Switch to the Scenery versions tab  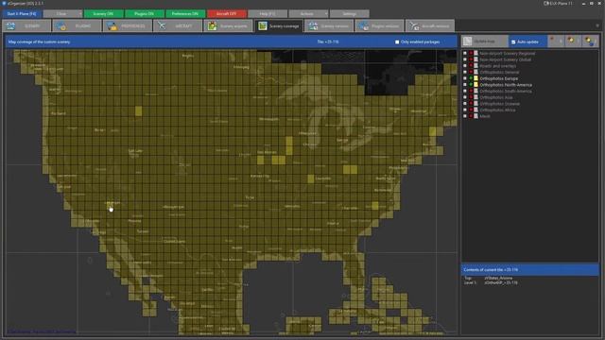coord(329,25)
